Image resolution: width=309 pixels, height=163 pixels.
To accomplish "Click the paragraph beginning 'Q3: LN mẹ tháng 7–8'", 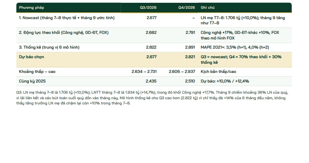I will [152, 98].
